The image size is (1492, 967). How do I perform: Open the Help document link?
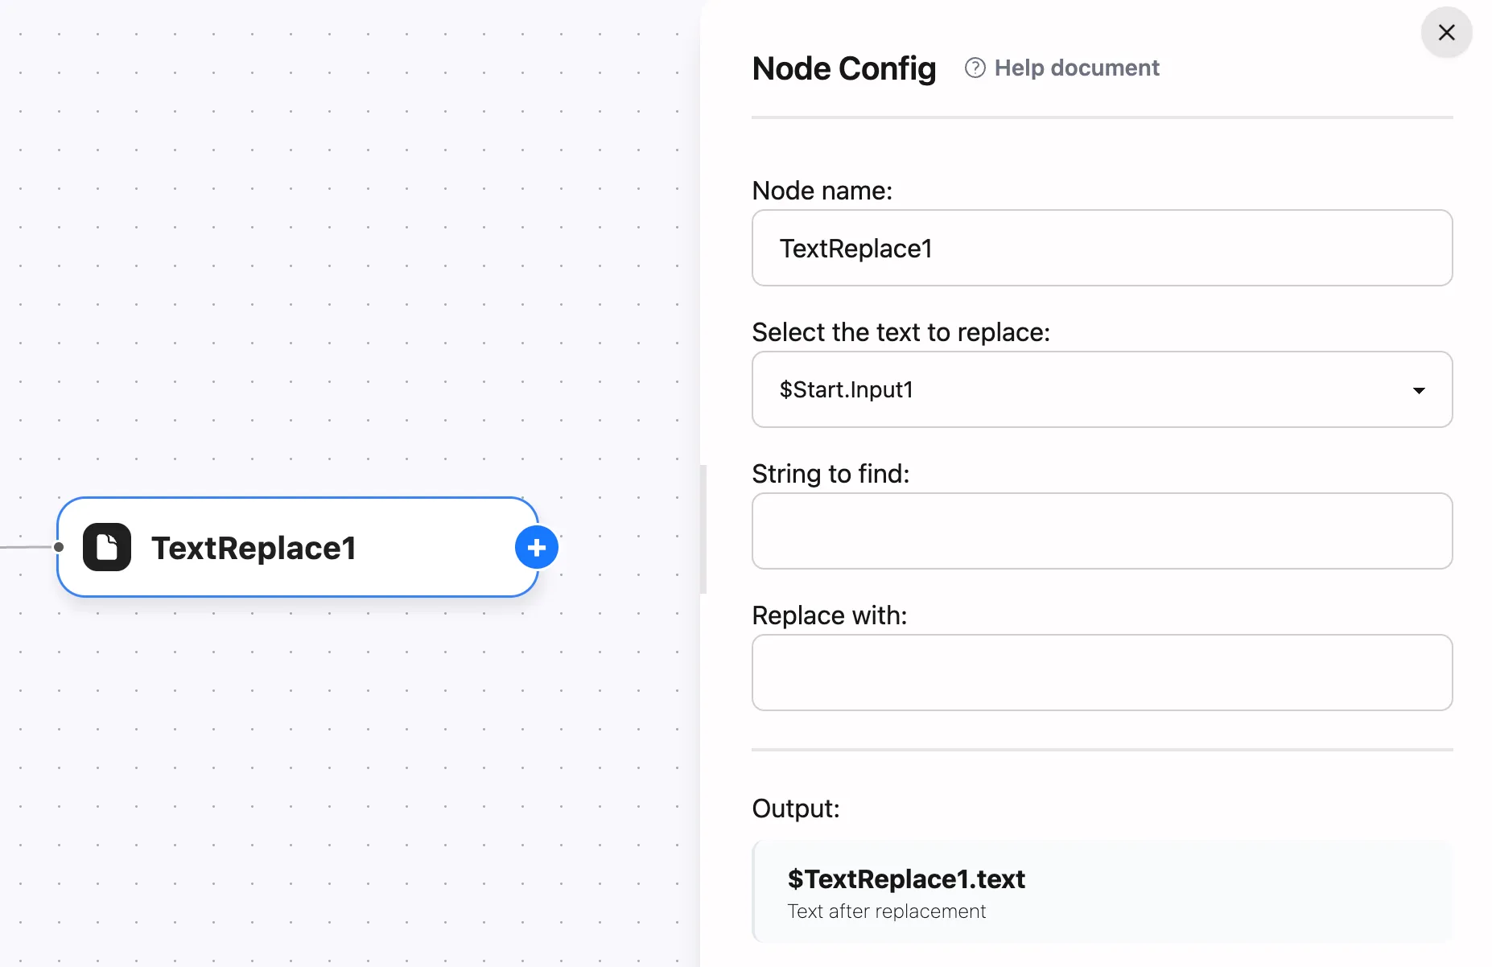click(x=1076, y=68)
